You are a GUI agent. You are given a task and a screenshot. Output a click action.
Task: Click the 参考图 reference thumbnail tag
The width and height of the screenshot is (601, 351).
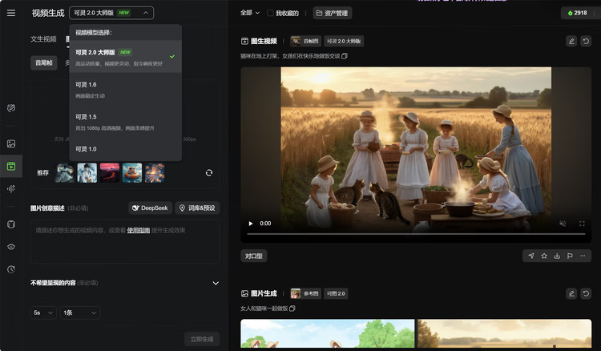(x=305, y=293)
